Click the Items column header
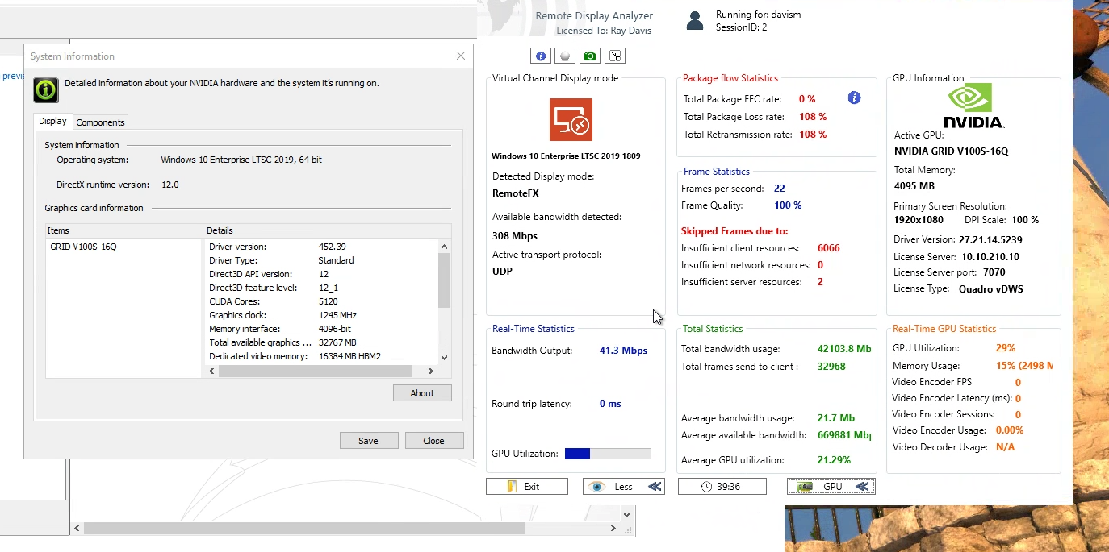1109x552 pixels. [x=125, y=230]
